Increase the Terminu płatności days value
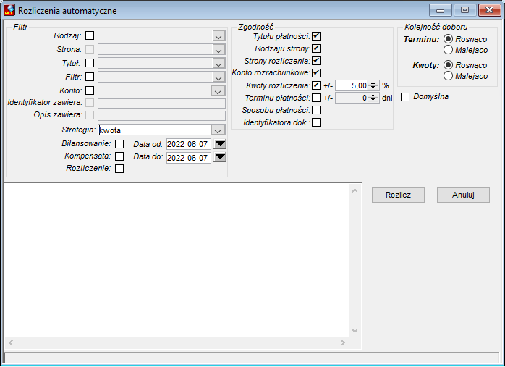Screen dimensions: 505x367 point(373,96)
